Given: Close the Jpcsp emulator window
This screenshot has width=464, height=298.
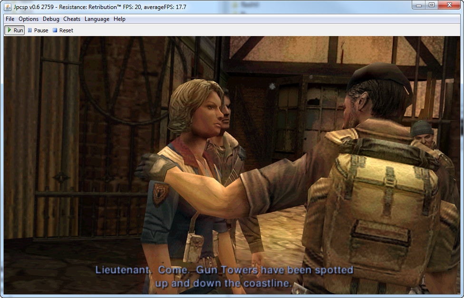Looking at the screenshot, I should (x=449, y=5).
